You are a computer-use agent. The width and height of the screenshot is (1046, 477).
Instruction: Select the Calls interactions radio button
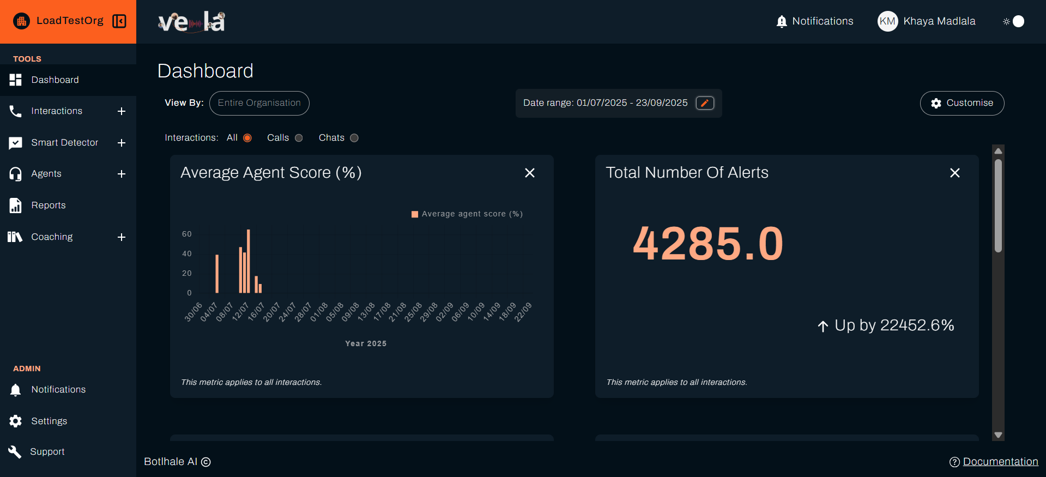point(299,138)
